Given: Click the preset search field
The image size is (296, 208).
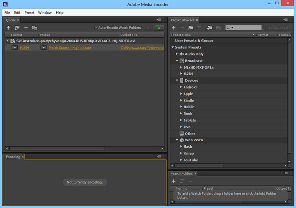Looking at the screenshot, I should click(246, 28).
